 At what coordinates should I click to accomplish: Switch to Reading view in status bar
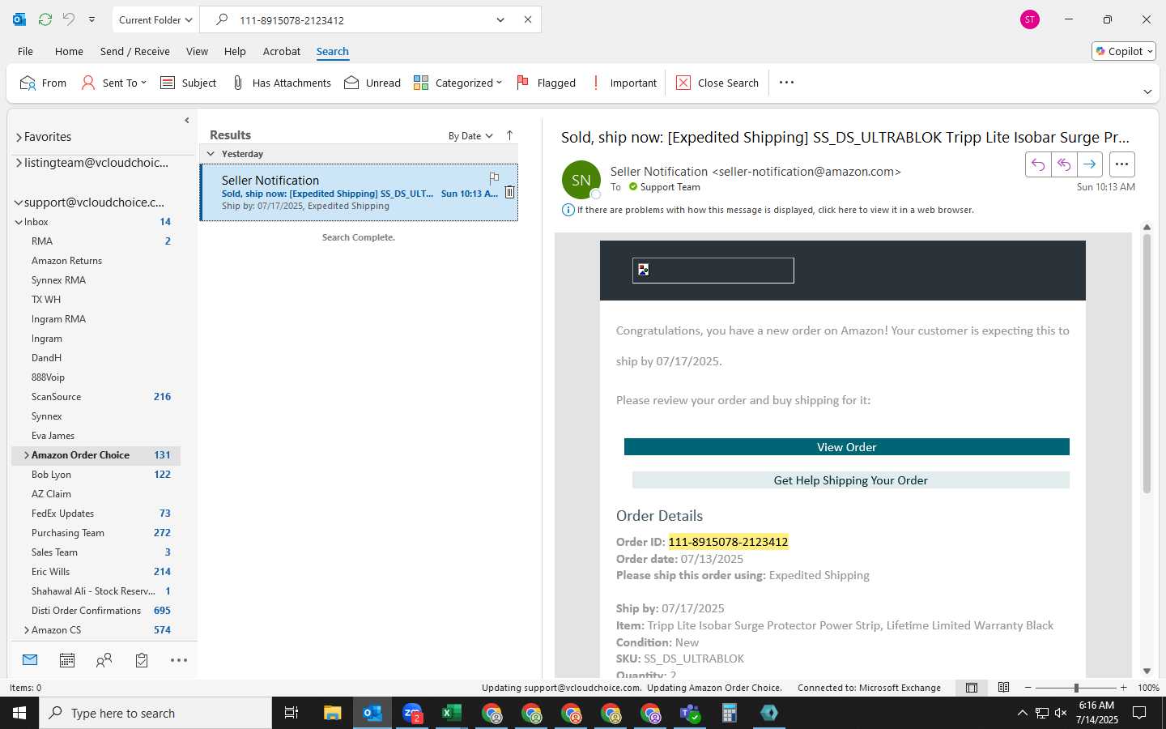pos(1004,688)
